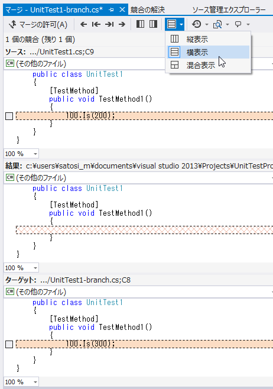Expand comment bubble dropdown arrow
Viewport: 273px width, 389px height.
[x=248, y=24]
